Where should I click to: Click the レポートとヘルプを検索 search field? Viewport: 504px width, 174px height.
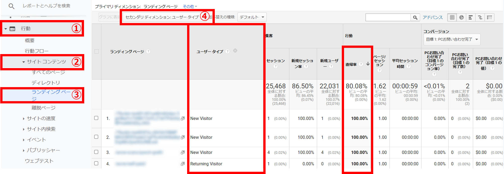[47, 6]
